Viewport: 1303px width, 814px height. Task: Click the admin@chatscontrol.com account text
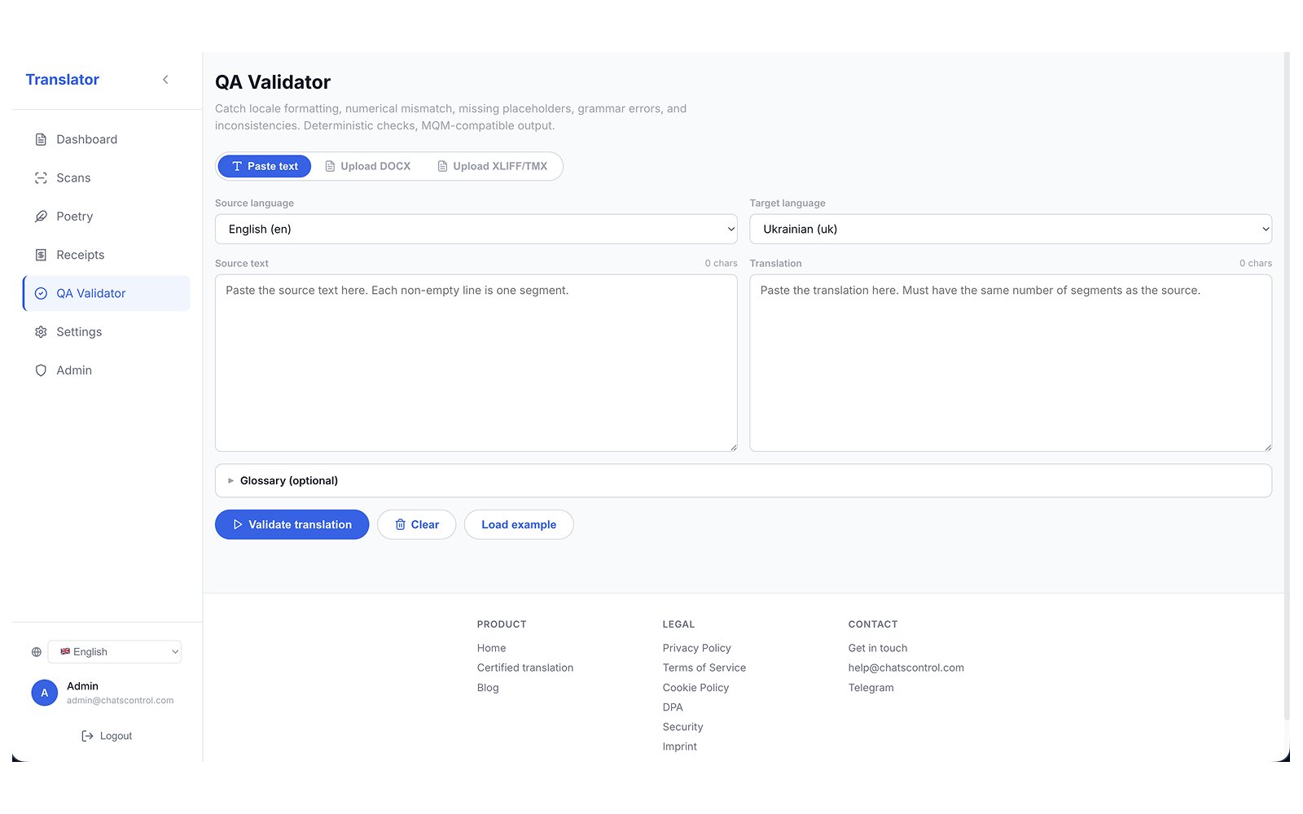pos(121,701)
